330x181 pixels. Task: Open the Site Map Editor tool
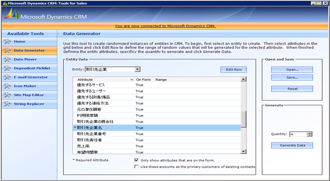click(x=29, y=95)
